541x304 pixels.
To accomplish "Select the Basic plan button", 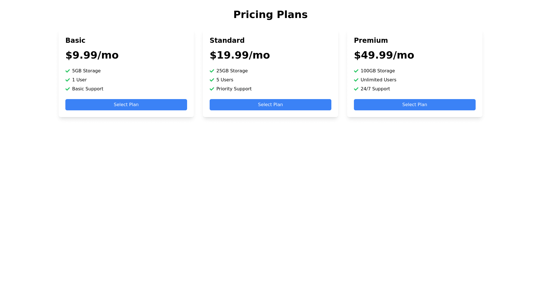I will pyautogui.click(x=126, y=105).
